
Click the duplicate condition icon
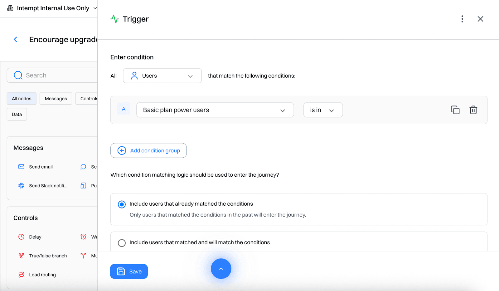click(455, 110)
